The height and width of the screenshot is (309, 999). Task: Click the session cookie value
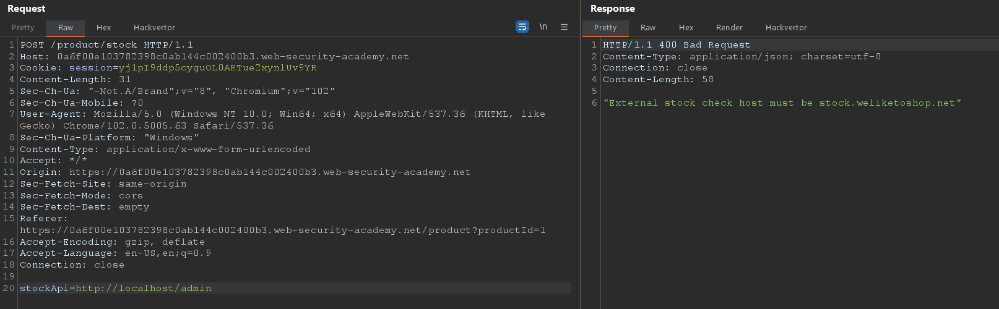(217, 68)
